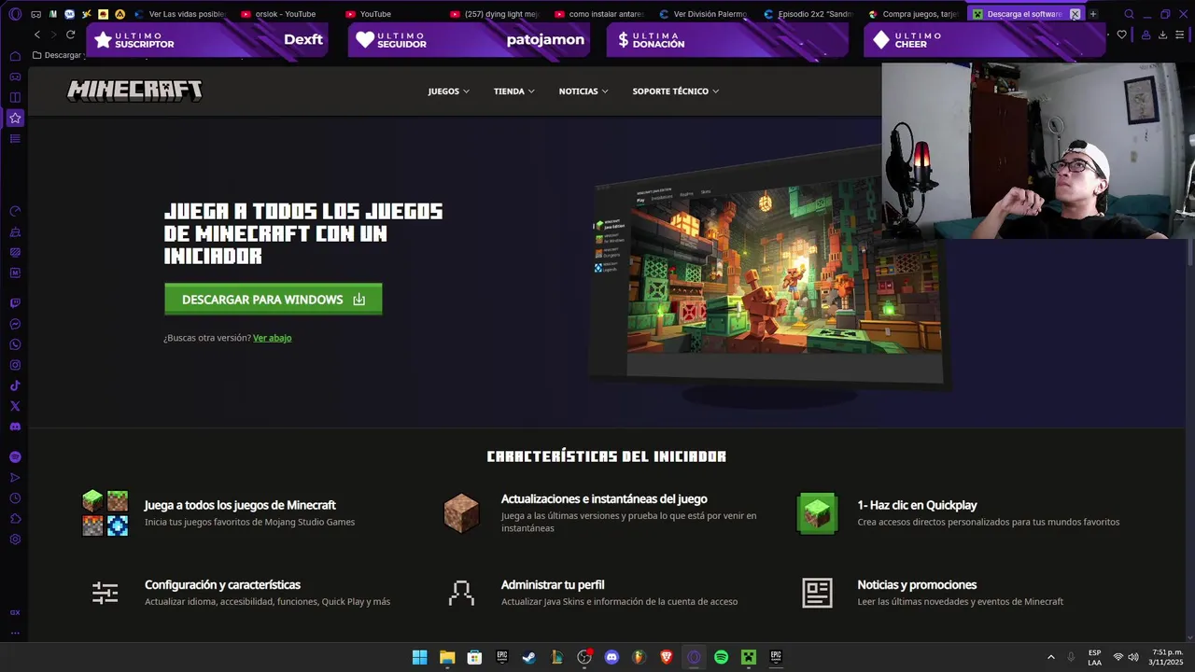Image resolution: width=1195 pixels, height=672 pixels.
Task: Click 'Configuración y características' heading
Action: point(222,584)
